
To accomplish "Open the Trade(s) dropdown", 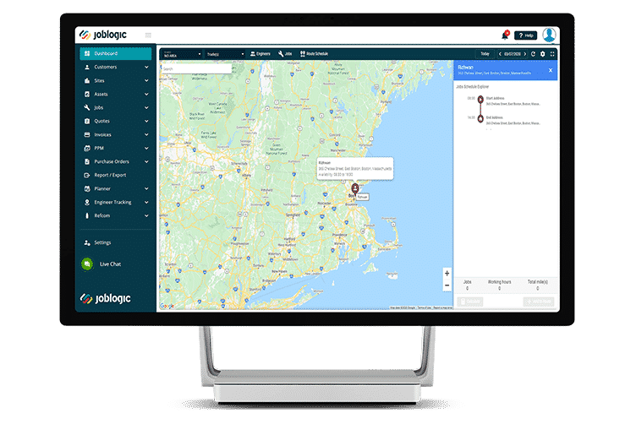I will coord(225,54).
